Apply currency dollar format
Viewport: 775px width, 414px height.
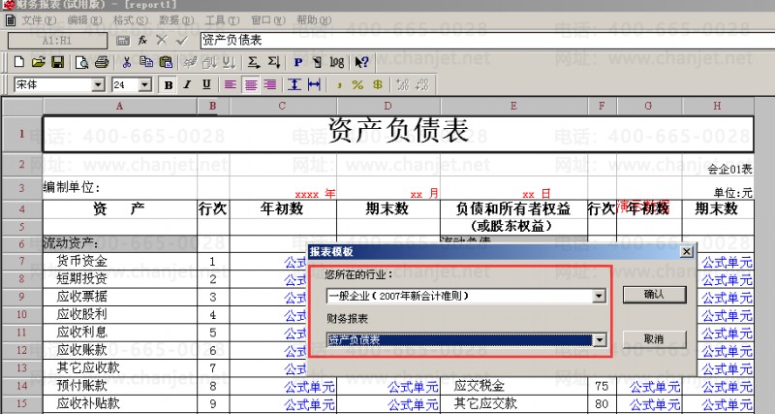click(x=378, y=85)
